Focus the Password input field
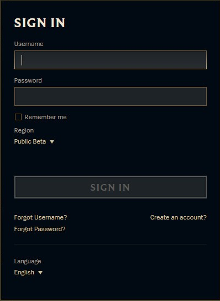This screenshot has height=301, width=220. pos(111,96)
